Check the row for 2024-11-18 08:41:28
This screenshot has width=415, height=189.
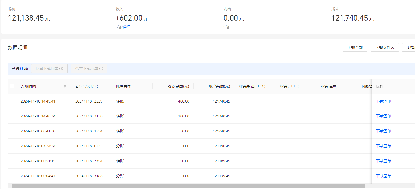[x=12, y=131]
